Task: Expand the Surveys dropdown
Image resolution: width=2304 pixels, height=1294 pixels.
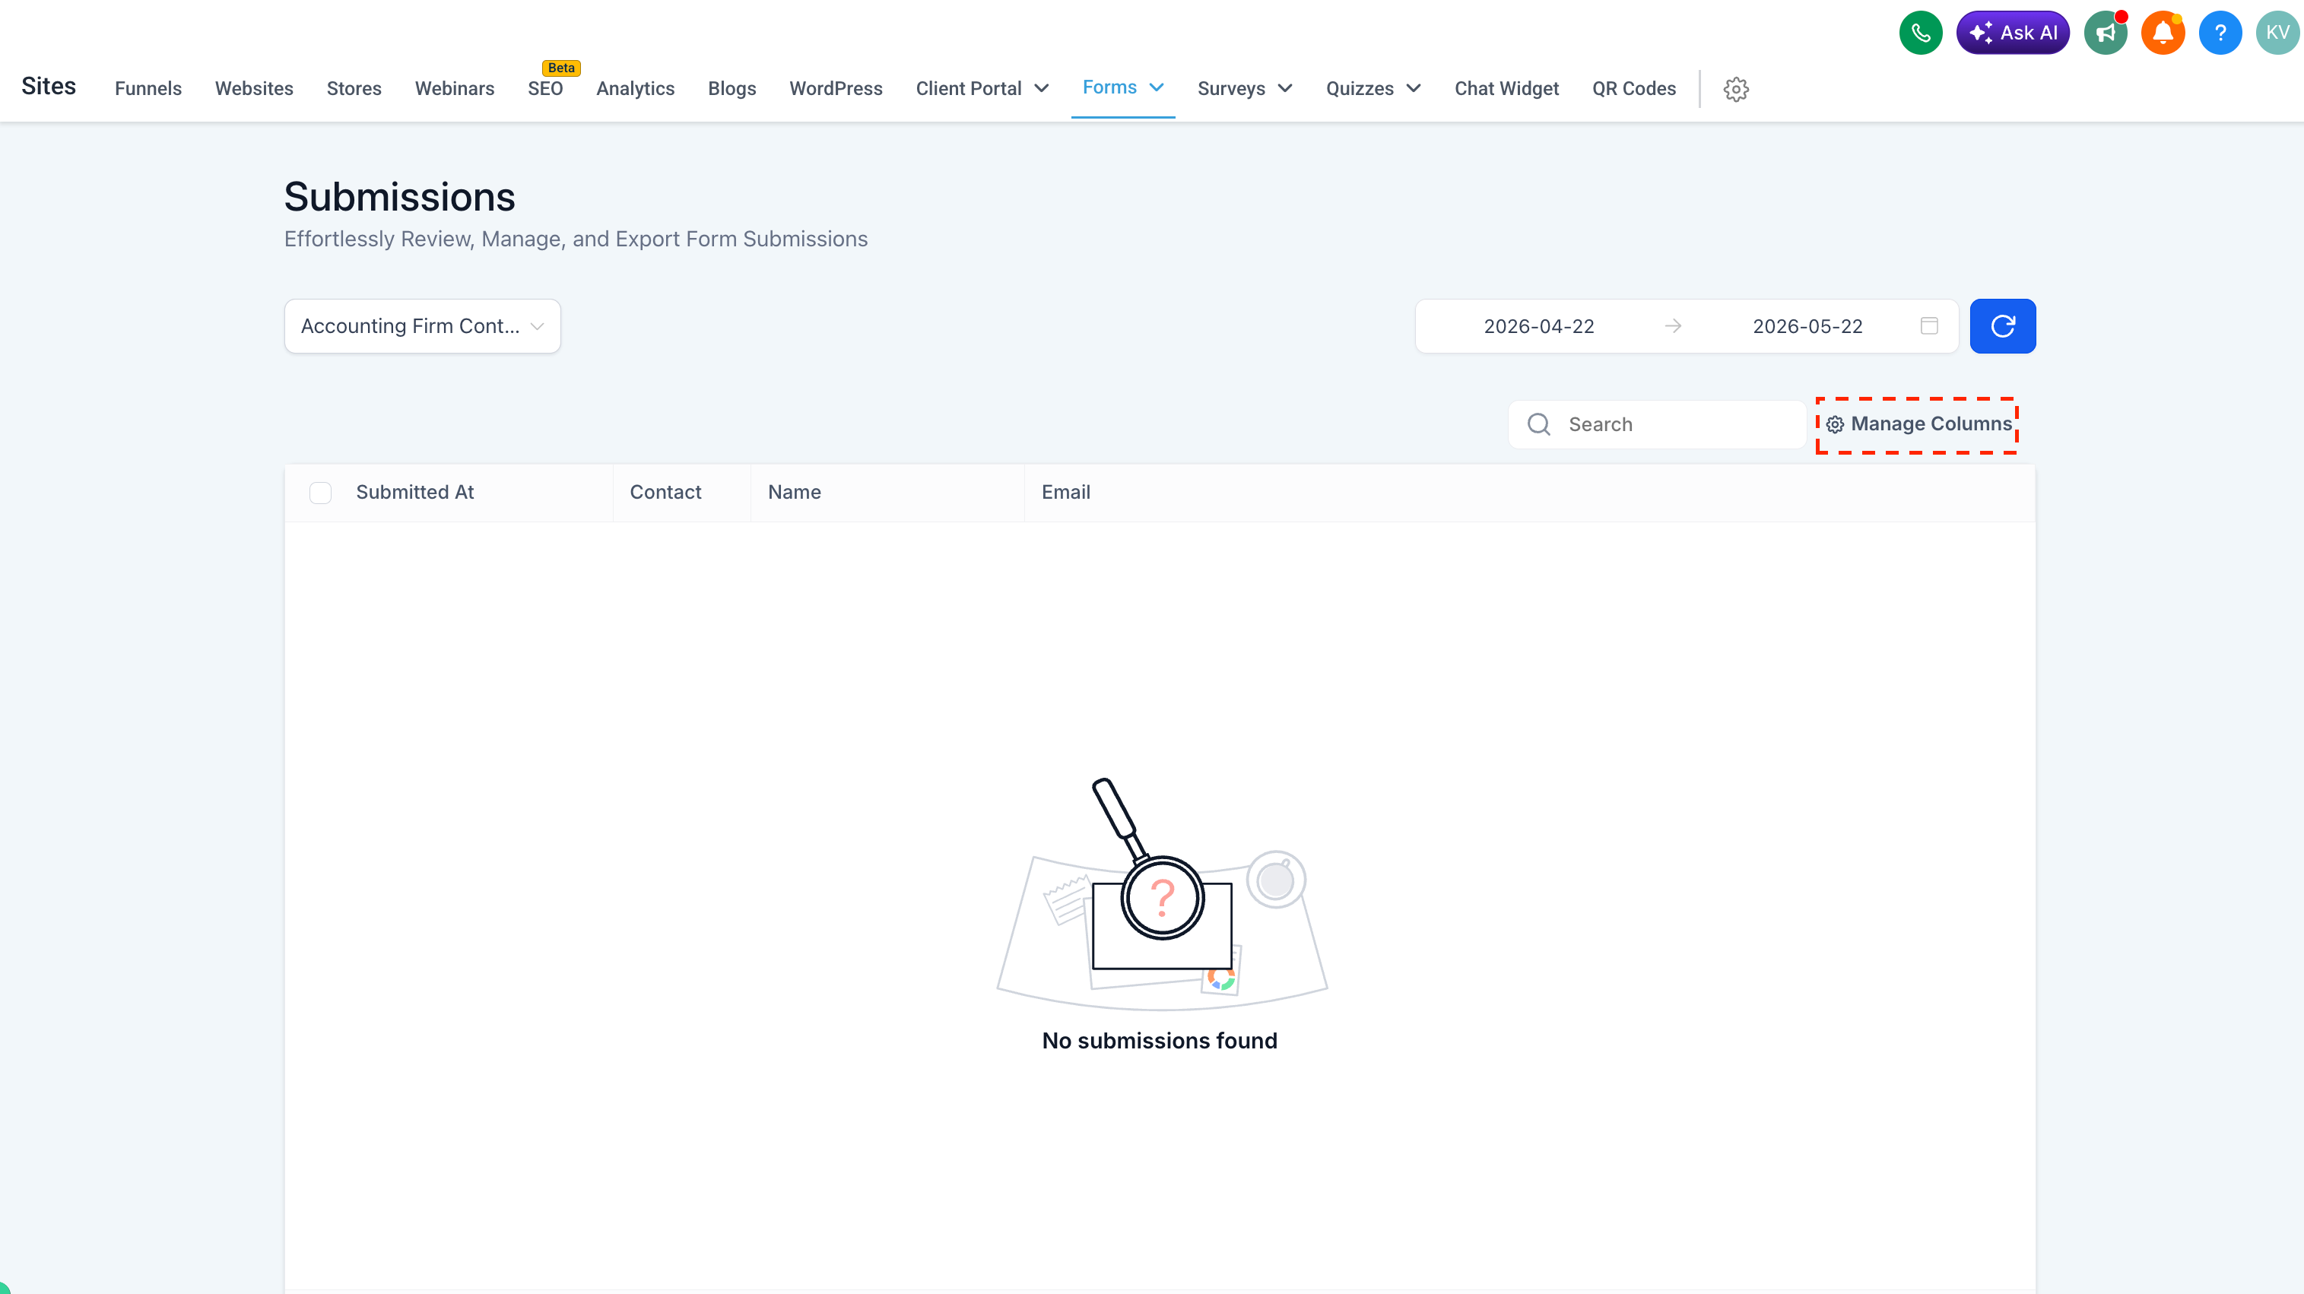Action: [x=1245, y=88]
